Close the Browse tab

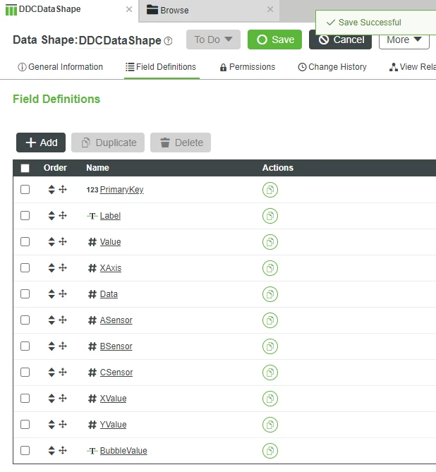pos(270,9)
